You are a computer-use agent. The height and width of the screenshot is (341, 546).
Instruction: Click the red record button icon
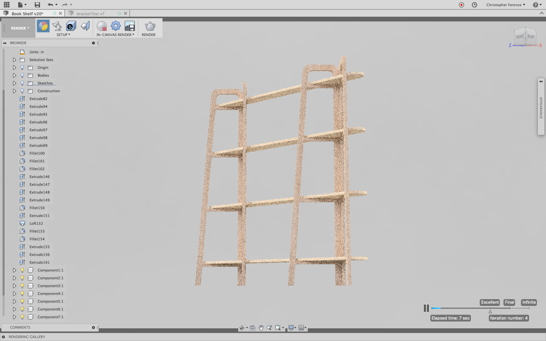click(461, 5)
